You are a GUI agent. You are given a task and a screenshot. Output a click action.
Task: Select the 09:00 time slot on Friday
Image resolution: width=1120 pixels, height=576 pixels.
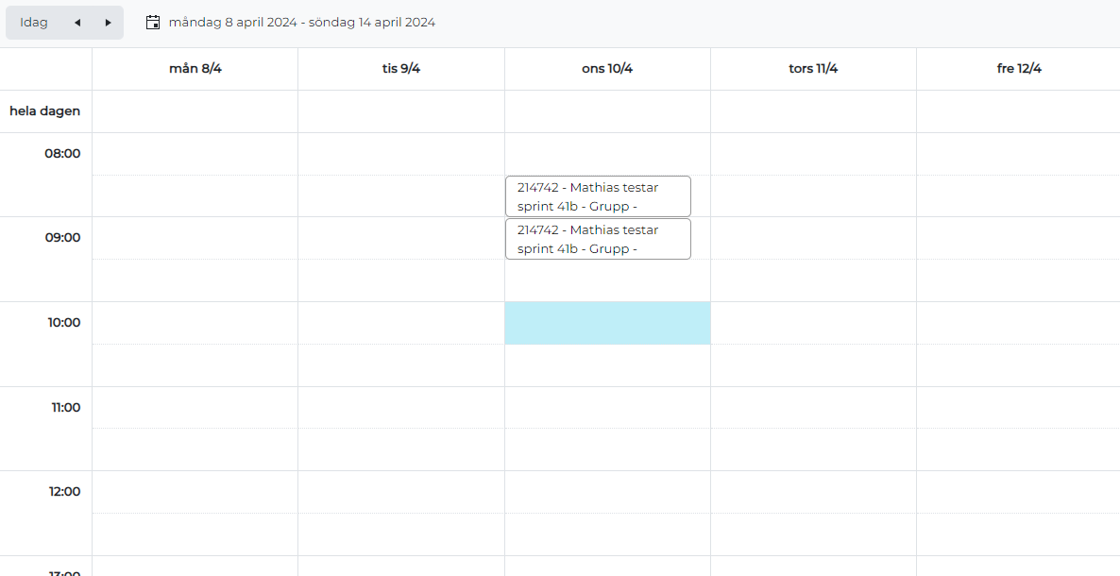pos(1018,238)
